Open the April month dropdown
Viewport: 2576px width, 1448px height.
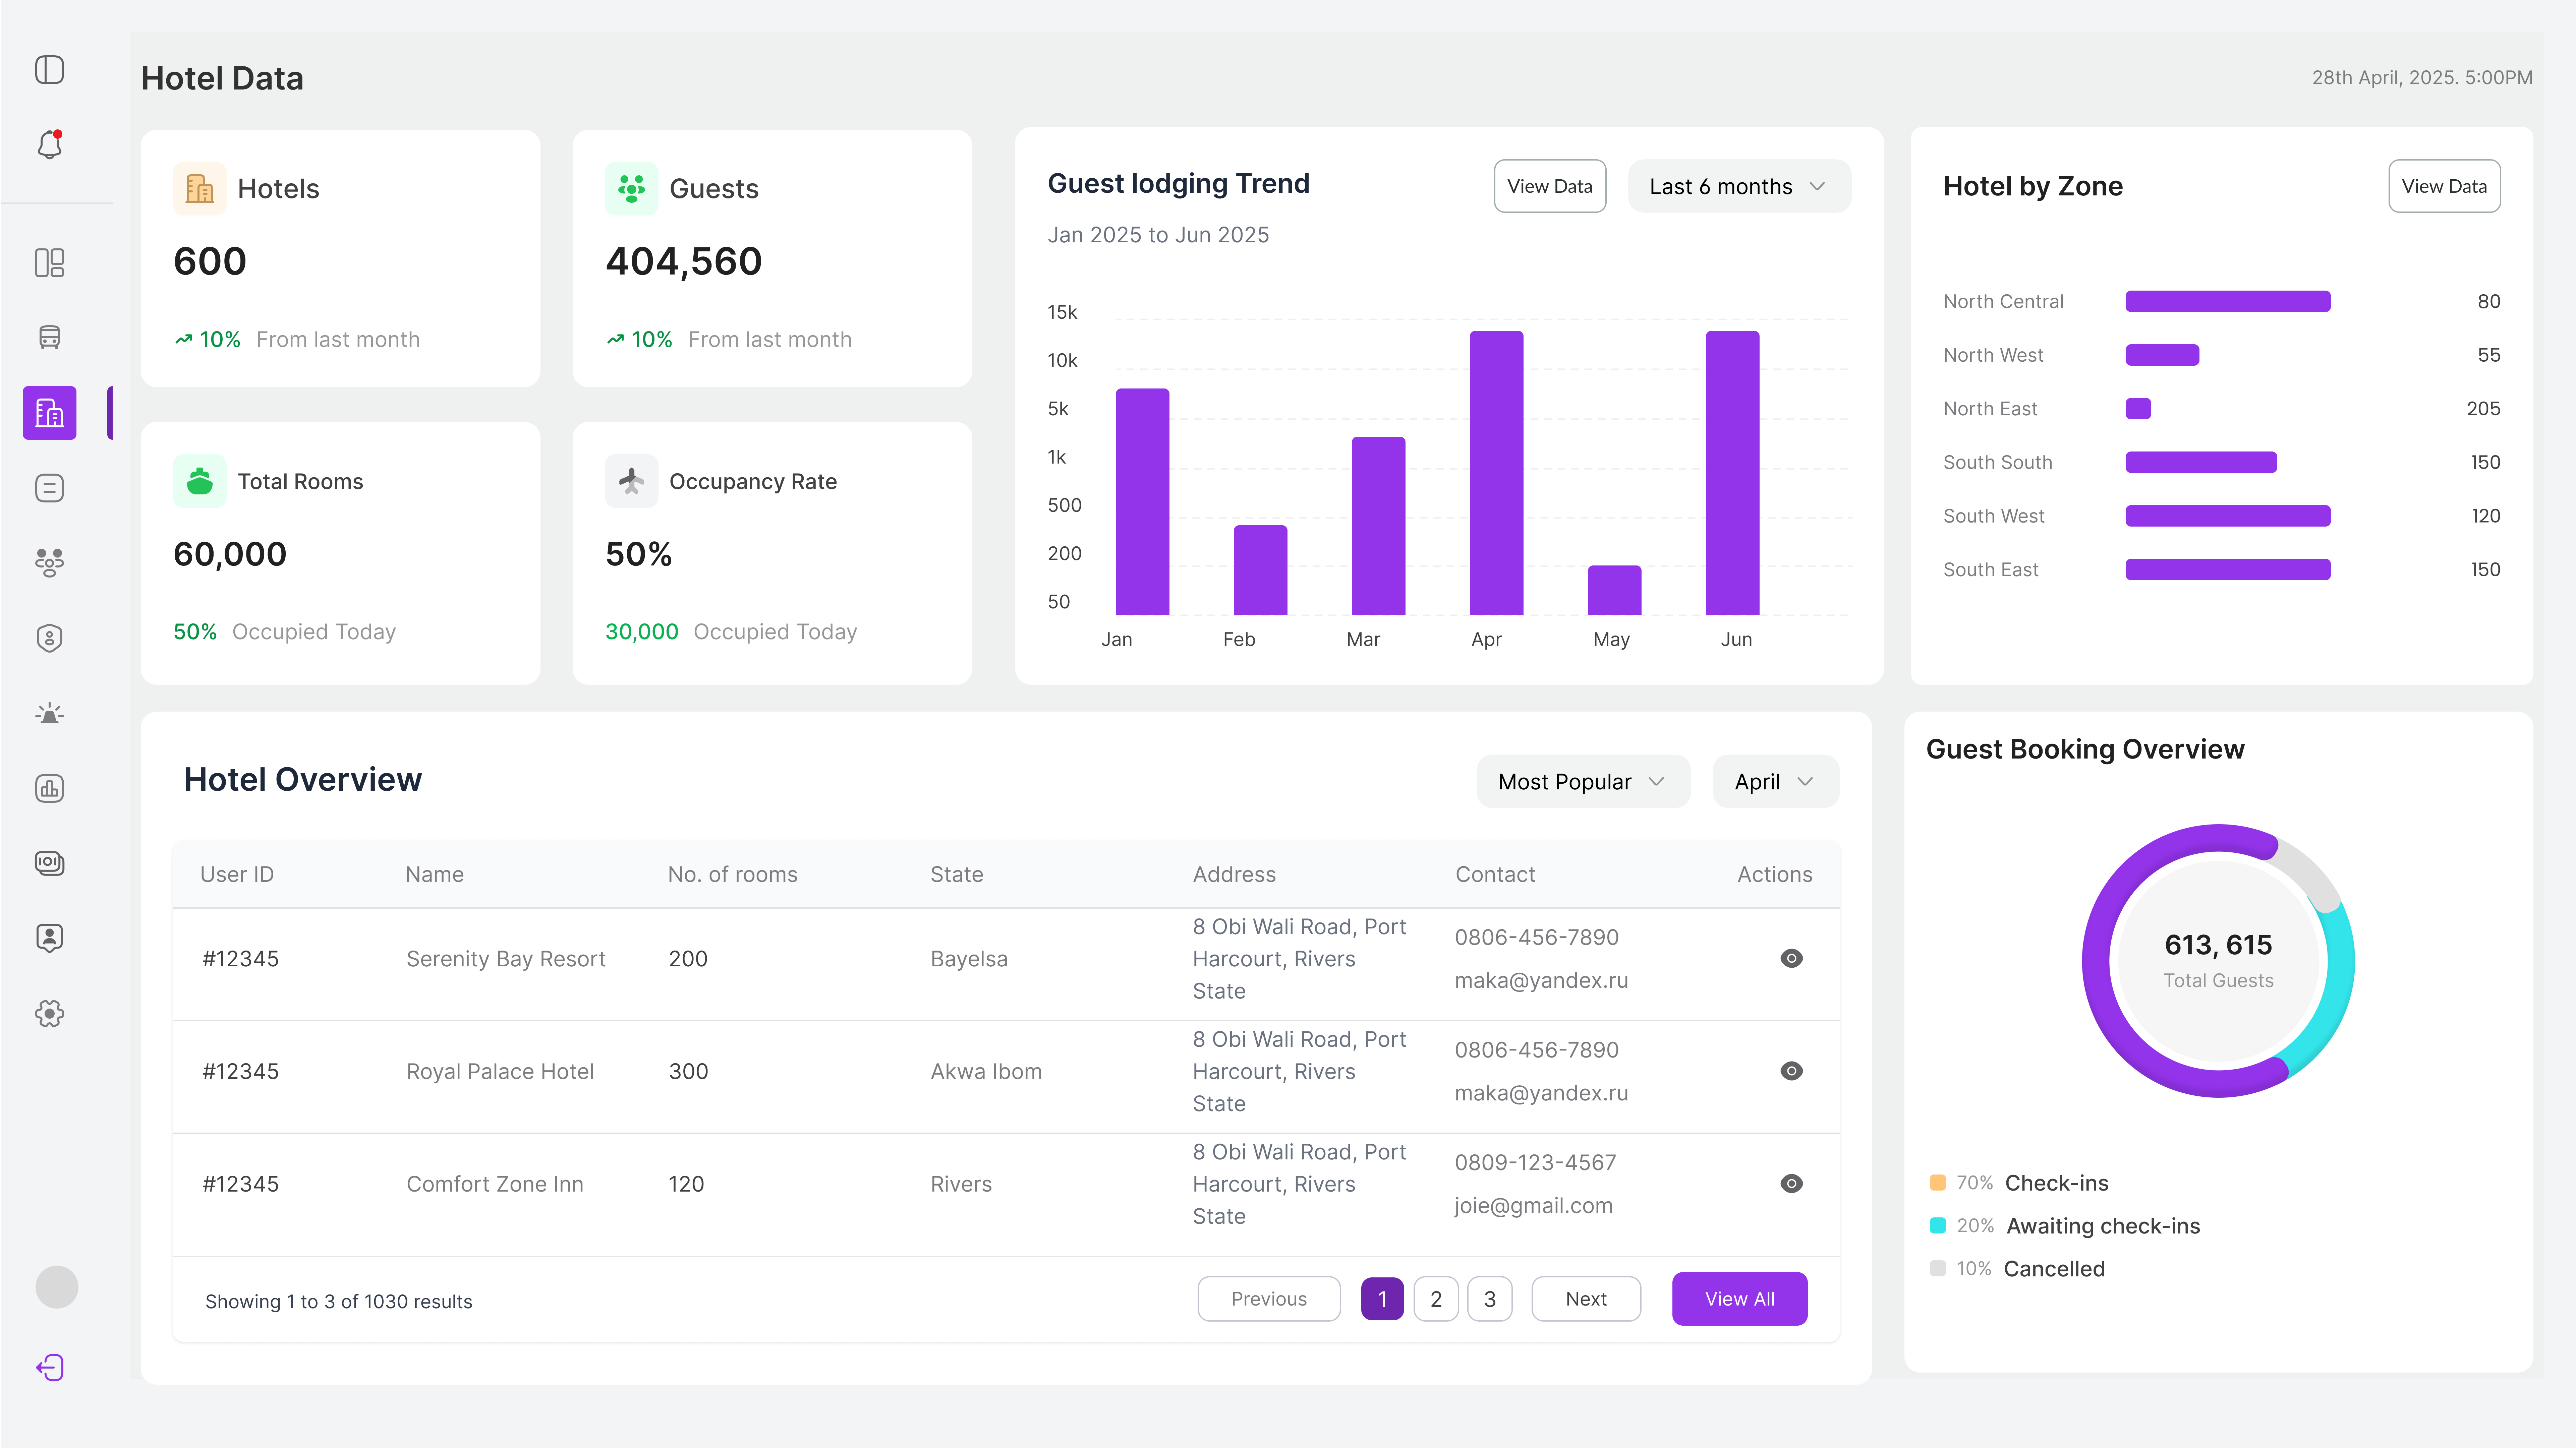tap(1775, 781)
